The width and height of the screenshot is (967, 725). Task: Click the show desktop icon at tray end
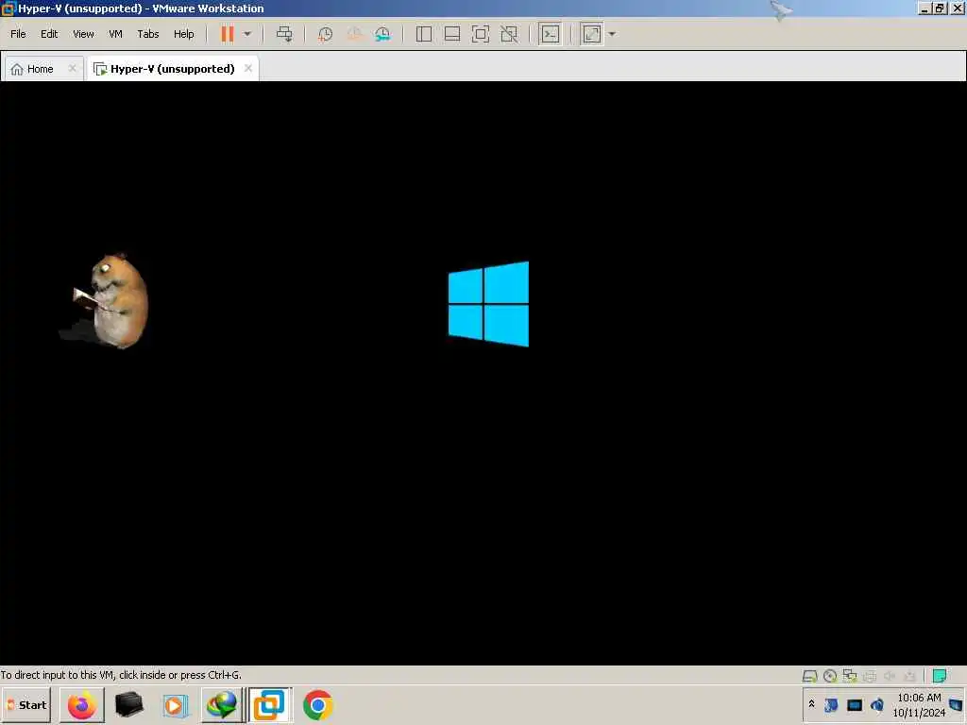tap(956, 704)
